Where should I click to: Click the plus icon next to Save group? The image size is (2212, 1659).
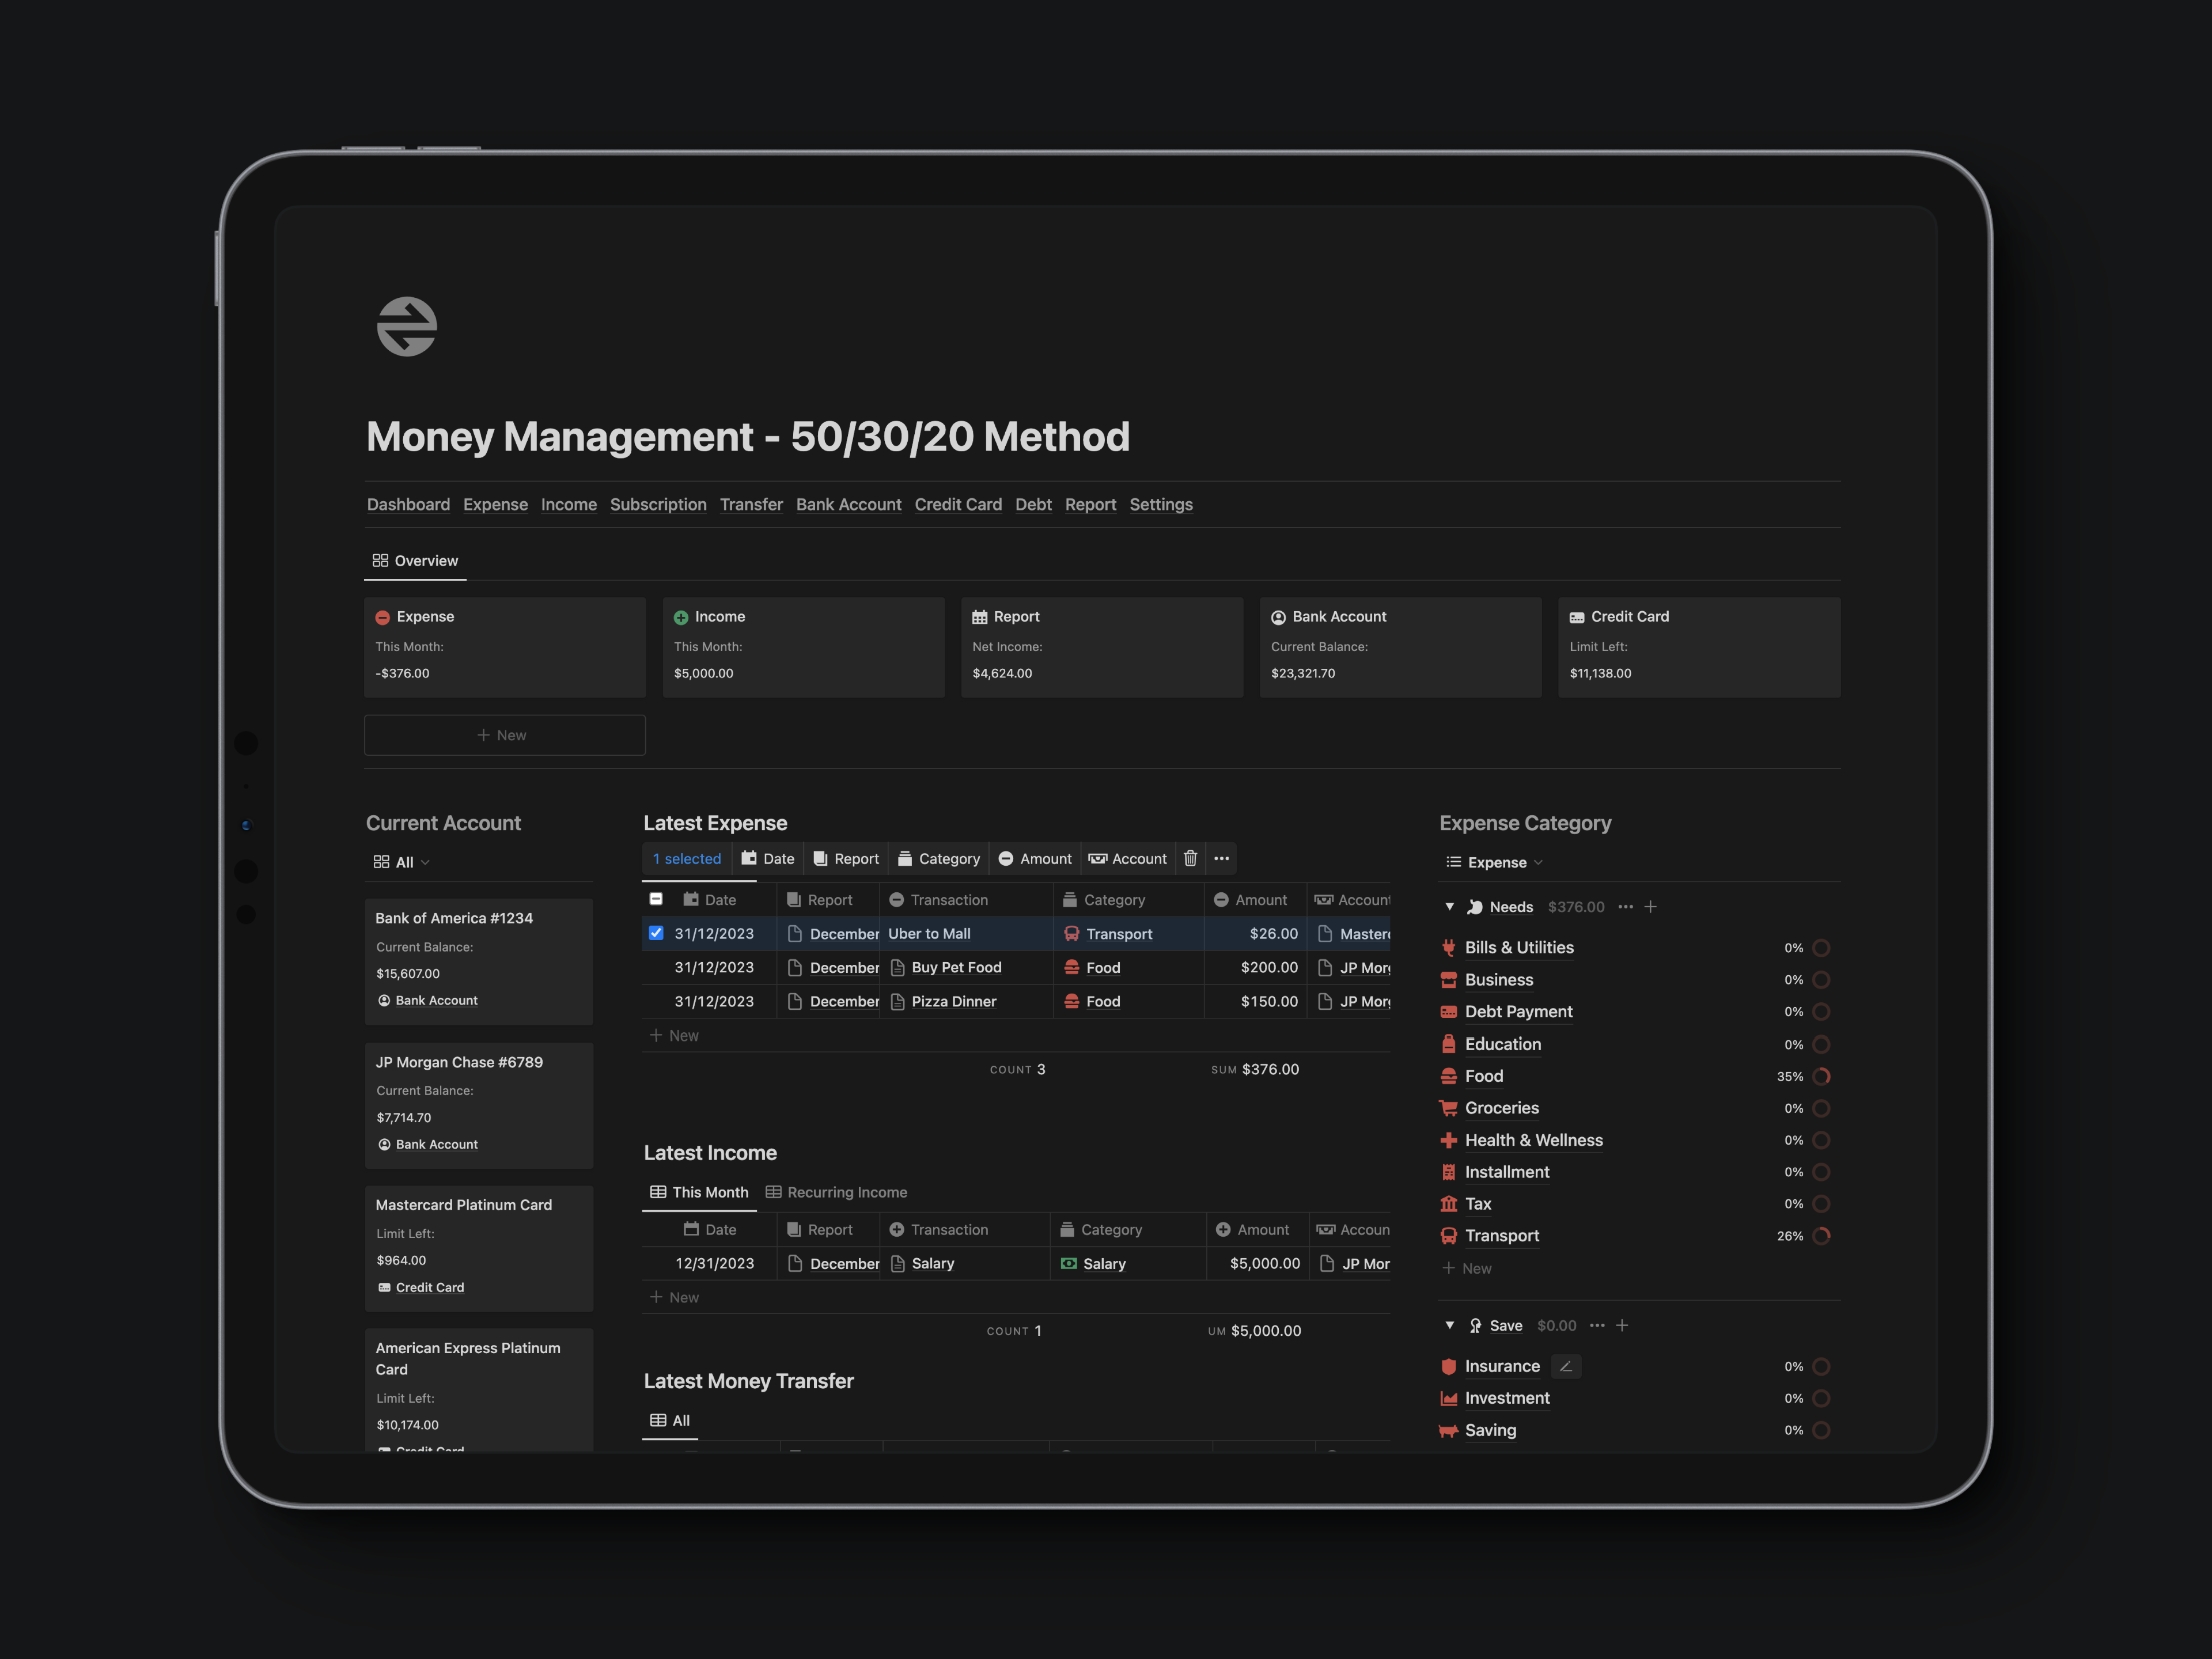pyautogui.click(x=1622, y=1325)
